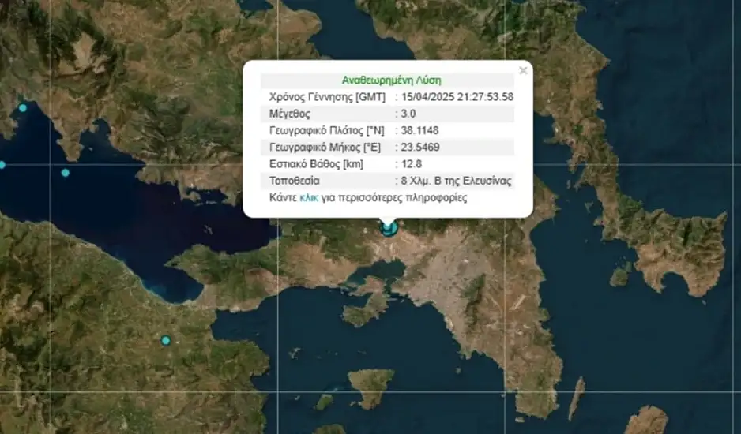Image resolution: width=741 pixels, height=434 pixels.
Task: Click the location text 8 Χλμ. Β της Ελευσίνας
Action: coord(456,181)
